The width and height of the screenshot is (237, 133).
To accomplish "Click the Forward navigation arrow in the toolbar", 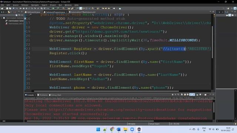I will point(114,8).
